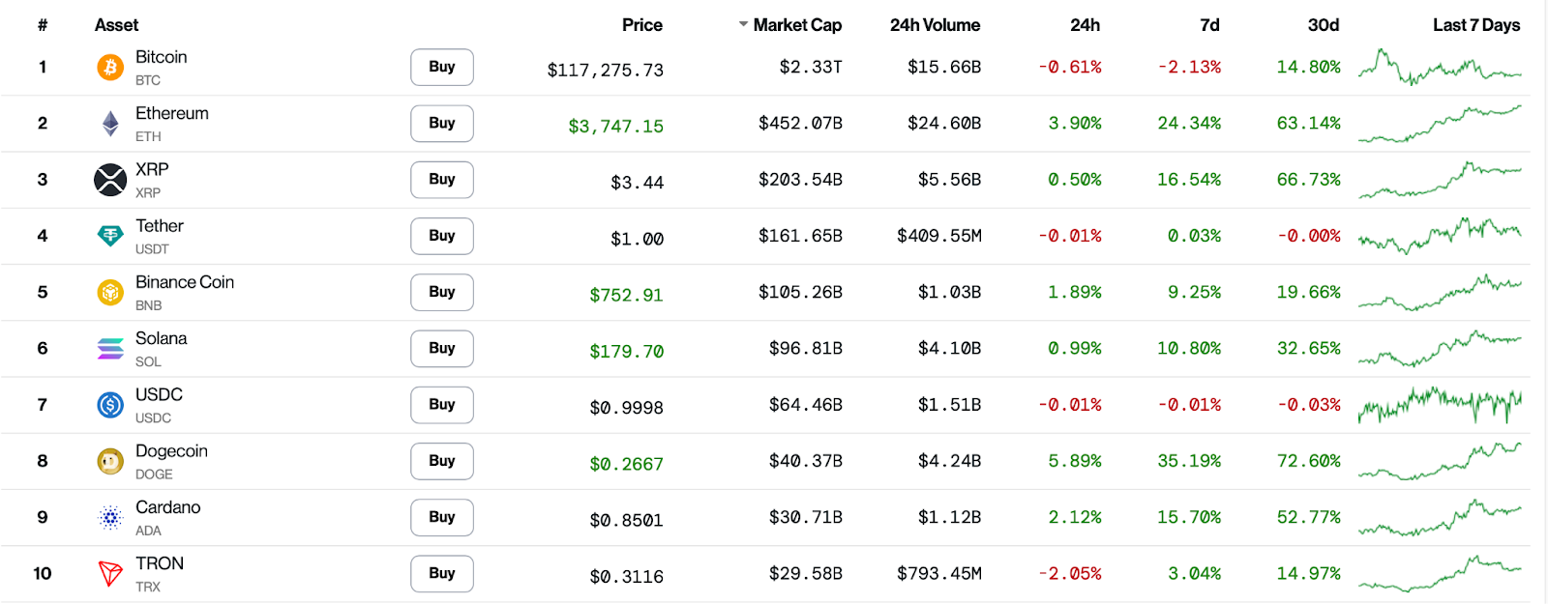
Task: Sort by 7d change column header
Action: [x=1209, y=25]
